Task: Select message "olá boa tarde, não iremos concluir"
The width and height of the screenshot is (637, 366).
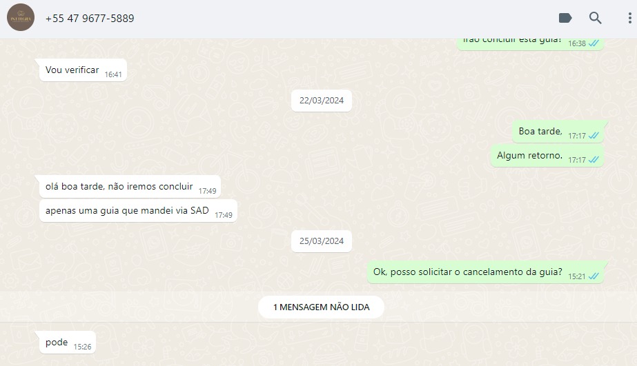Action: [130, 187]
